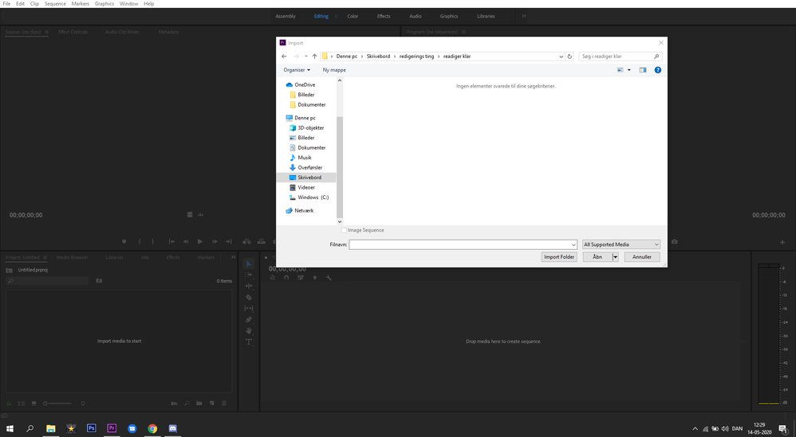Click Find icon in Project panel
Viewport: 796px width, 437px height.
tap(187, 404)
